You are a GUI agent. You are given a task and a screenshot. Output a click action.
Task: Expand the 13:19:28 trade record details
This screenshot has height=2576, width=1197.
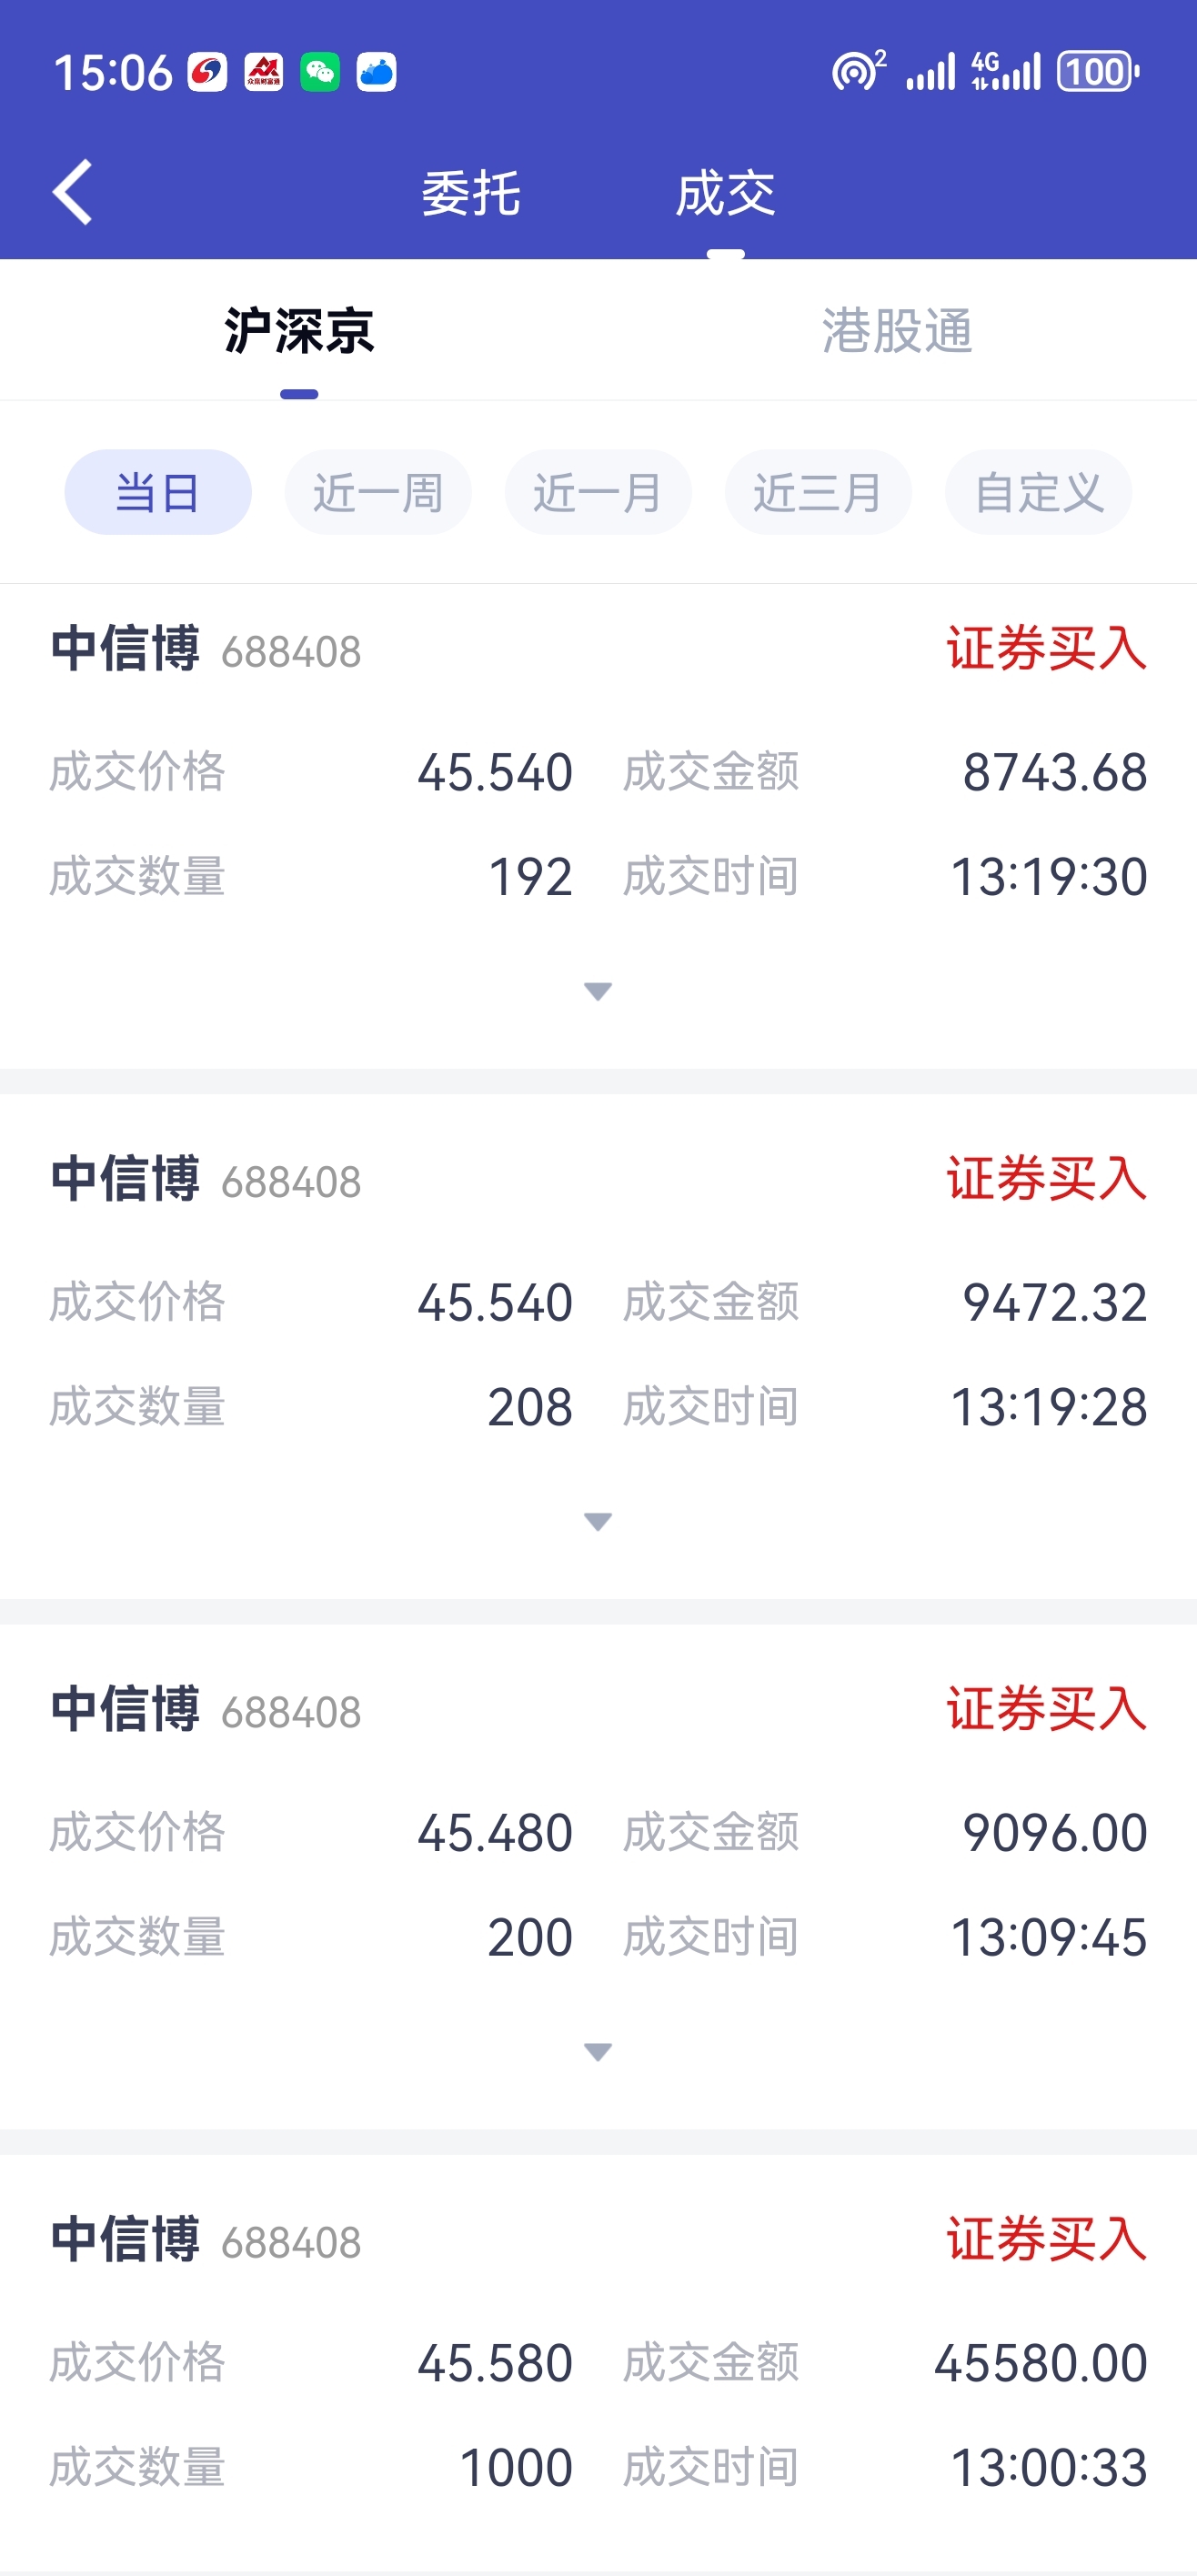(x=598, y=1521)
